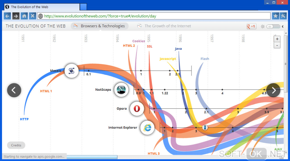The image size is (290, 161).
Task: Open the Credits button
Action: click(x=16, y=145)
